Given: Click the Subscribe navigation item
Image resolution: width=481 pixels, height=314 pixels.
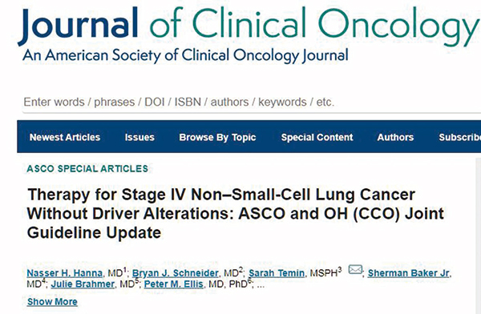Looking at the screenshot, I should point(459,137).
